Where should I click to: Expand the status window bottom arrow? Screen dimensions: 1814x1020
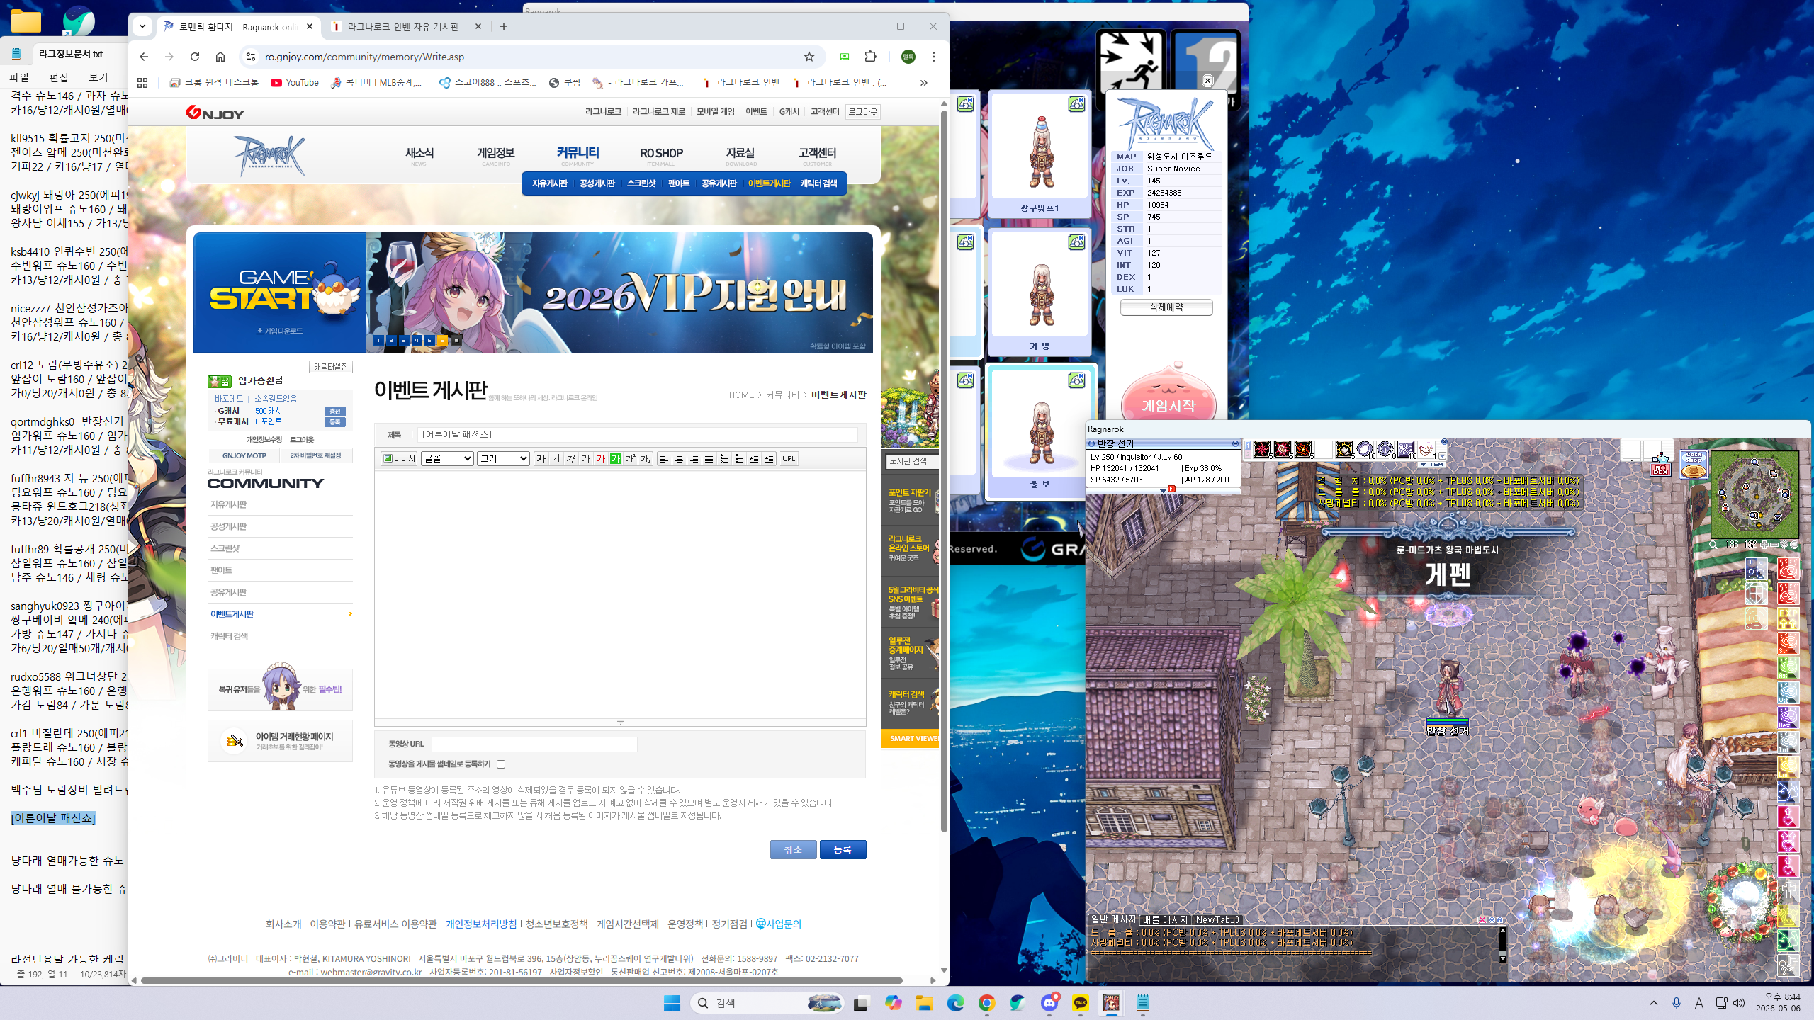tap(1162, 490)
